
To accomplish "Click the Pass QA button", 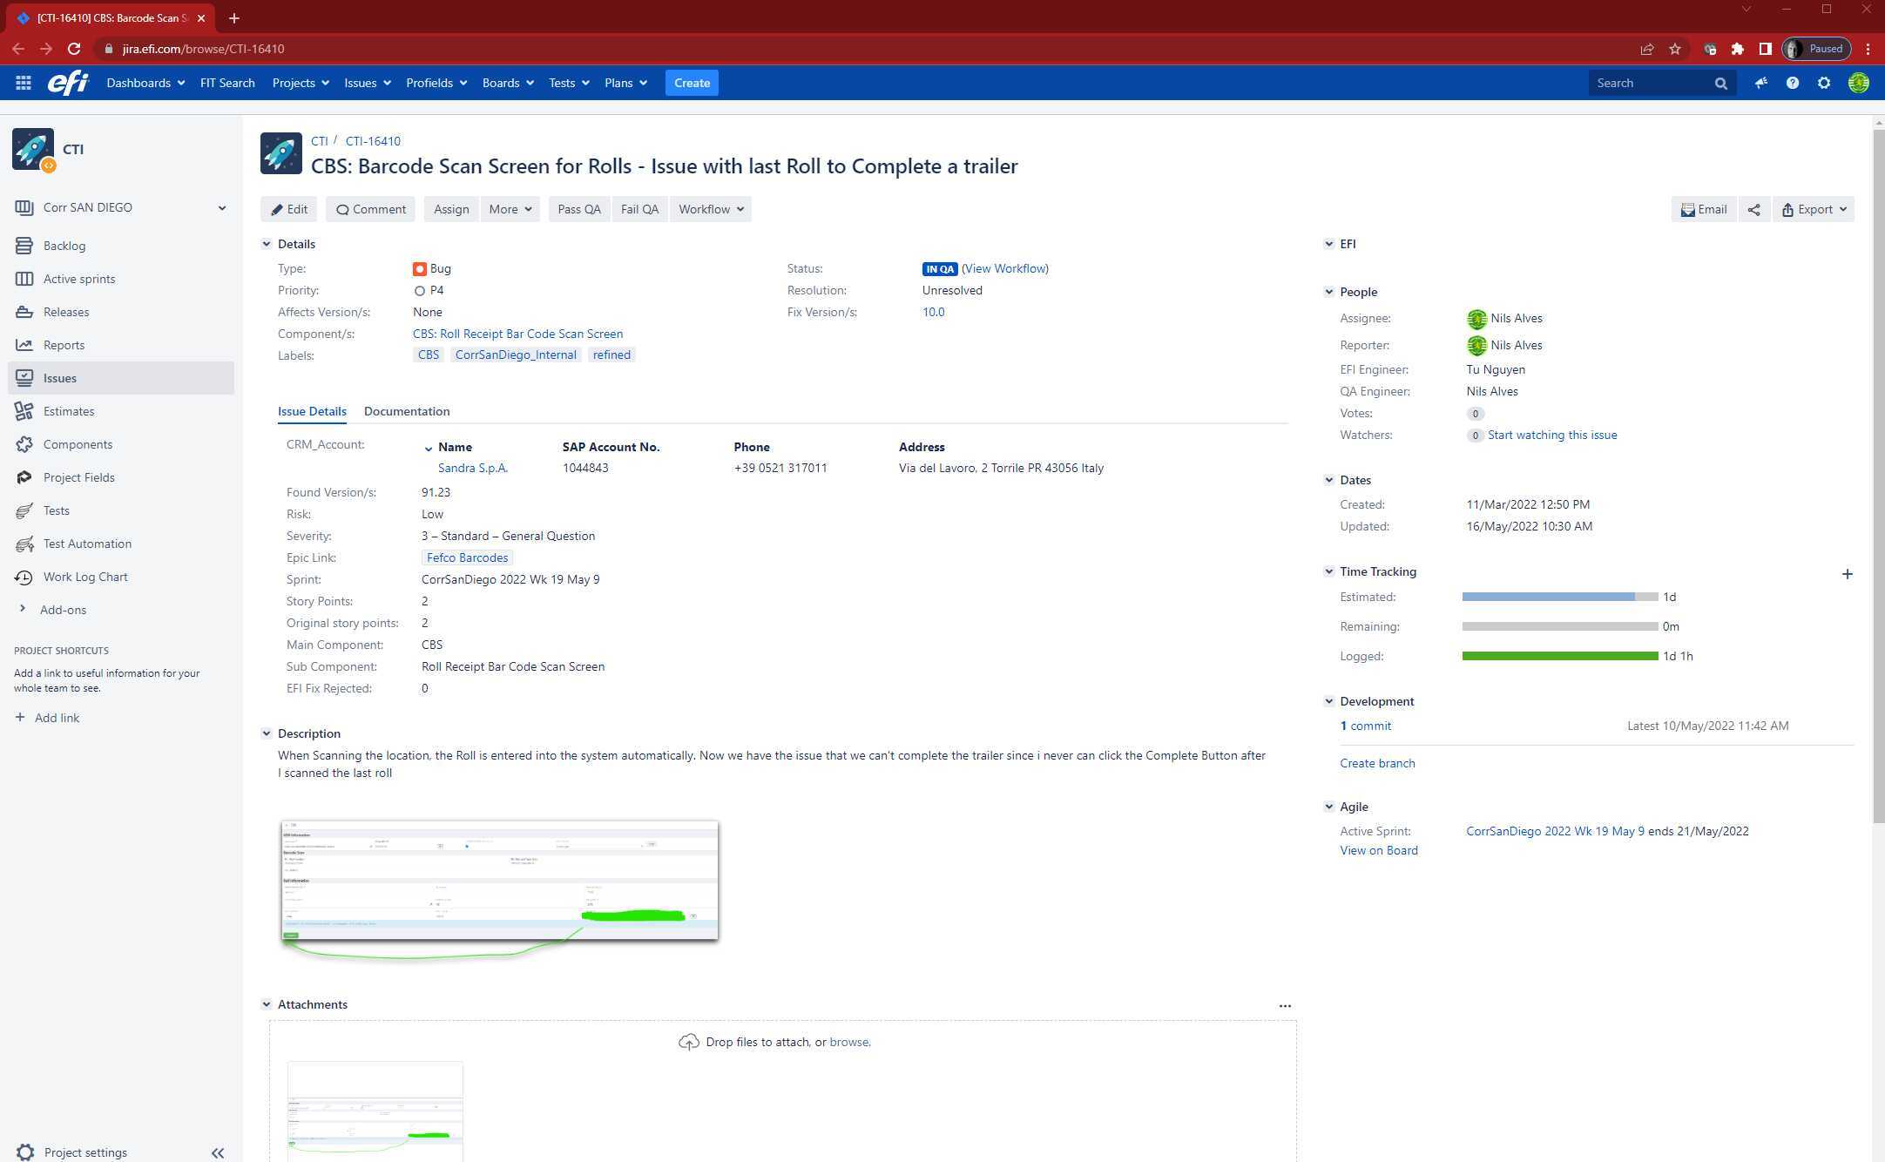I will click(579, 209).
